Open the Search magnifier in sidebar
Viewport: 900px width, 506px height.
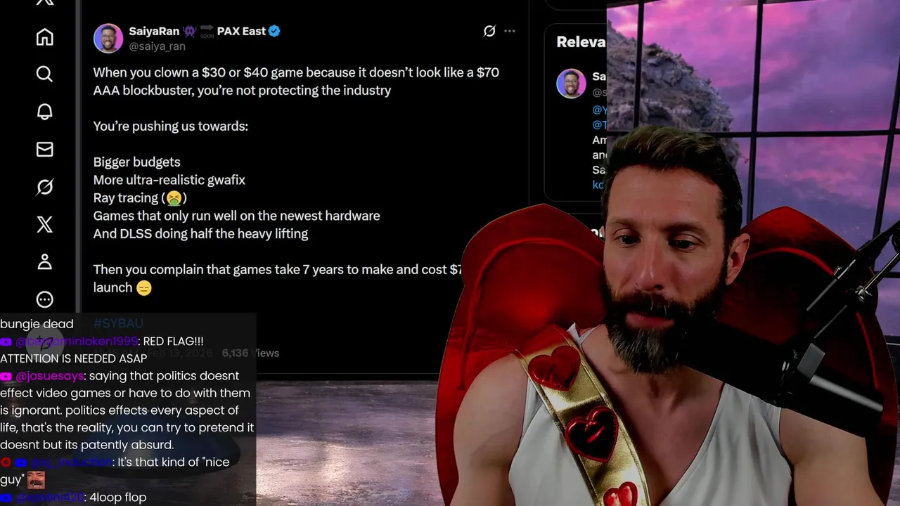44,74
